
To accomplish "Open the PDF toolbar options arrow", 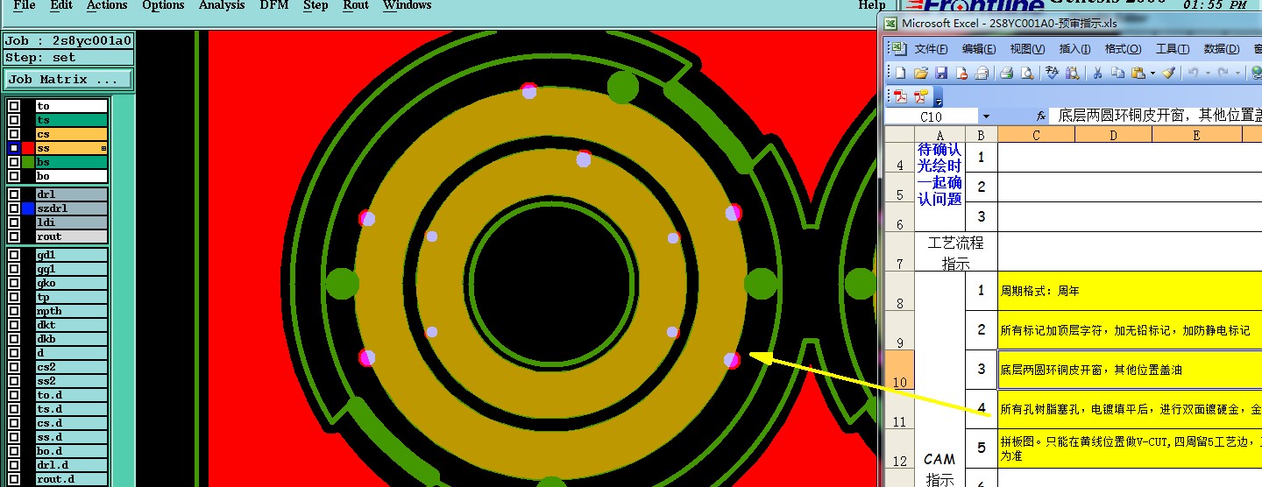I will click(938, 96).
